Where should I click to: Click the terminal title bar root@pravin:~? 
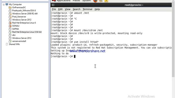[x=134, y=5]
